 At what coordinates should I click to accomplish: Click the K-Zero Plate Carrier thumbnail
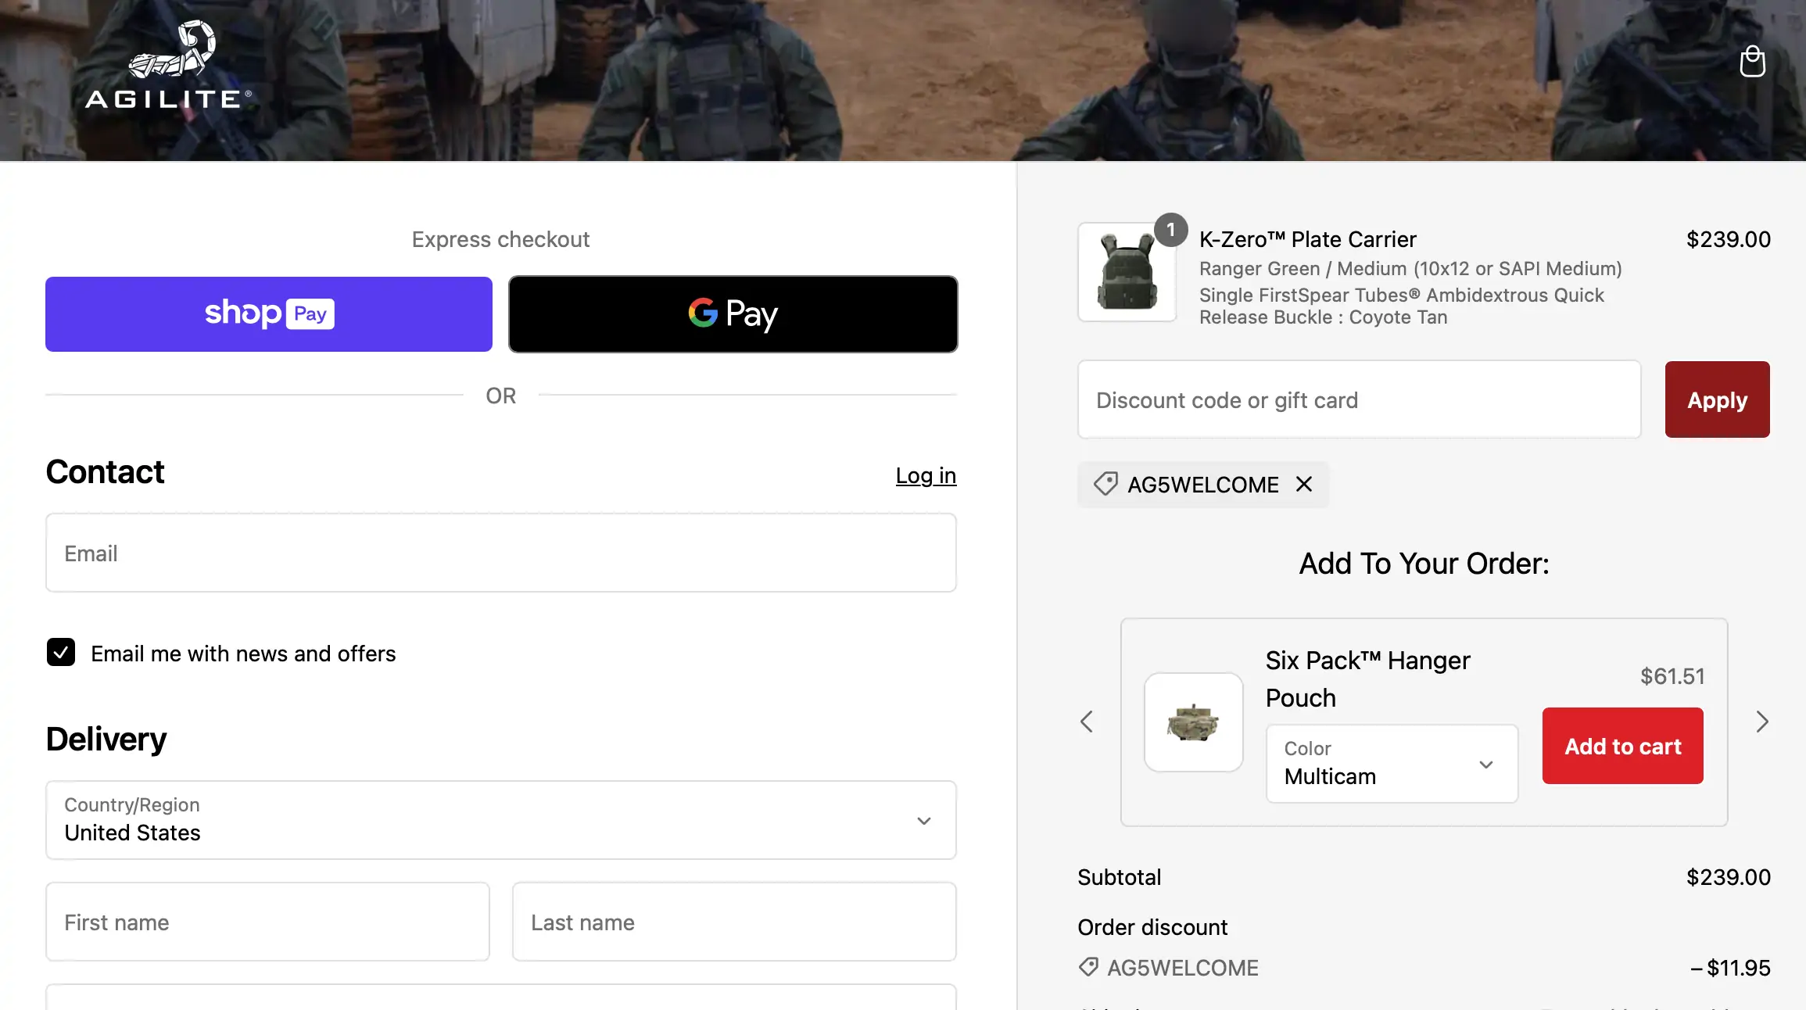click(x=1127, y=272)
